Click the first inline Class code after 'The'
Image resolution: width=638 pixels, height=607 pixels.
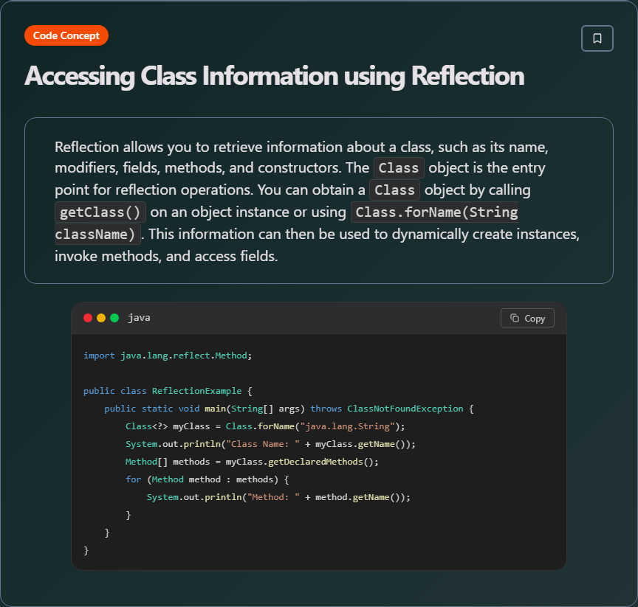(399, 168)
